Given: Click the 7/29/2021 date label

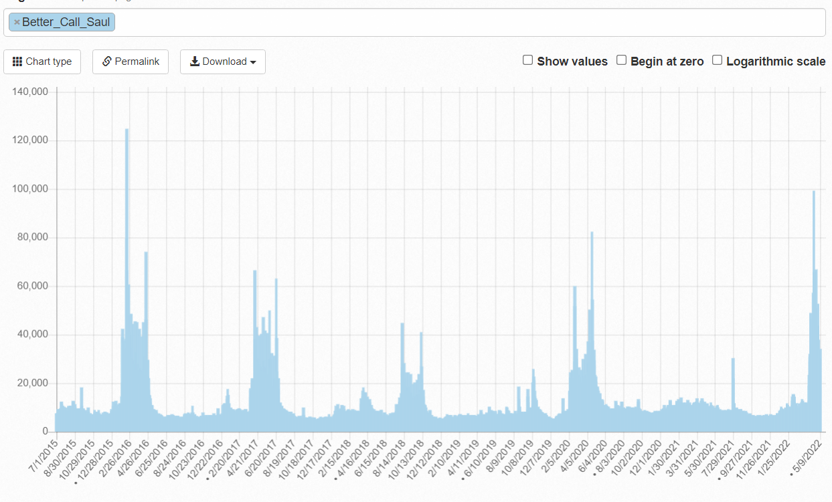Looking at the screenshot, I should [x=718, y=457].
